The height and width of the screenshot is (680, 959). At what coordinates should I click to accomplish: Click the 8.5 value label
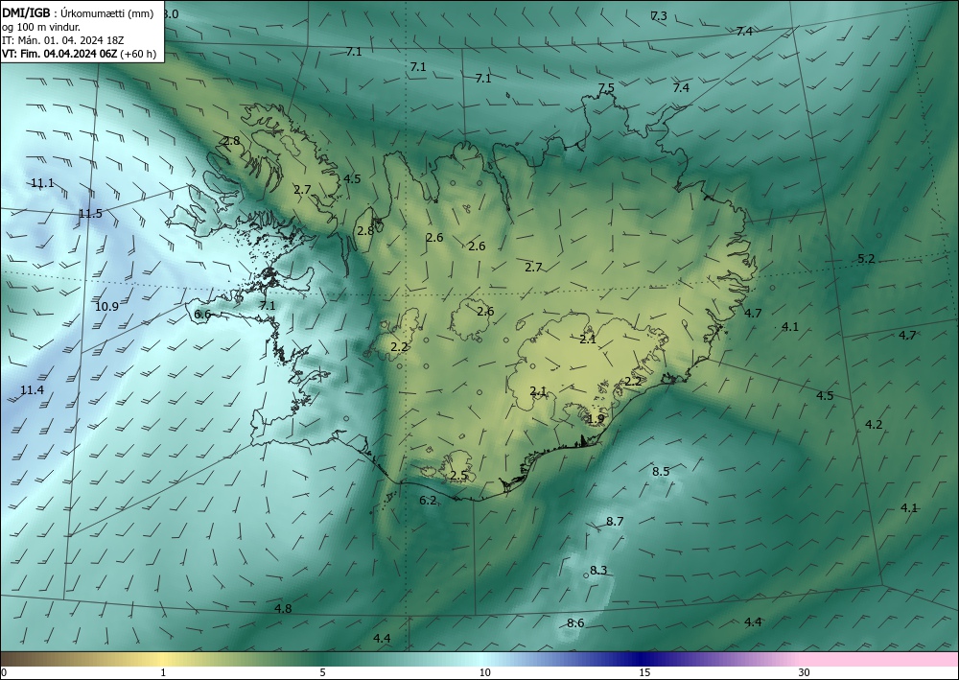(661, 472)
